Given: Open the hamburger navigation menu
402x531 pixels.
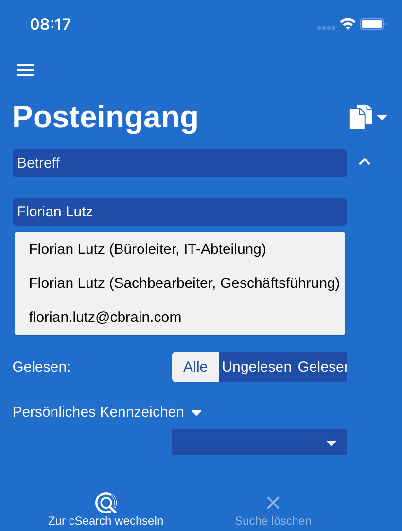Looking at the screenshot, I should pos(25,70).
